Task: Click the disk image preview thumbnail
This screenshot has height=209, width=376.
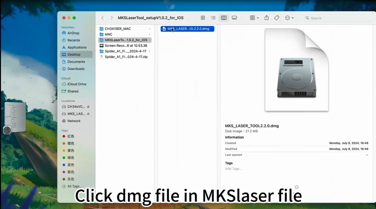Action: (x=297, y=70)
